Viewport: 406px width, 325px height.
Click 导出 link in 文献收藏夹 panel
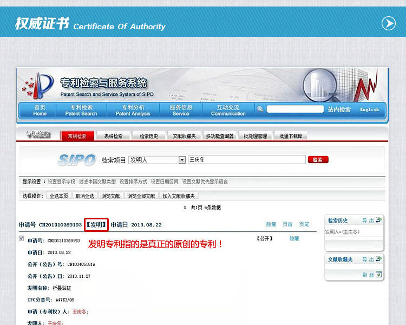tap(368, 259)
